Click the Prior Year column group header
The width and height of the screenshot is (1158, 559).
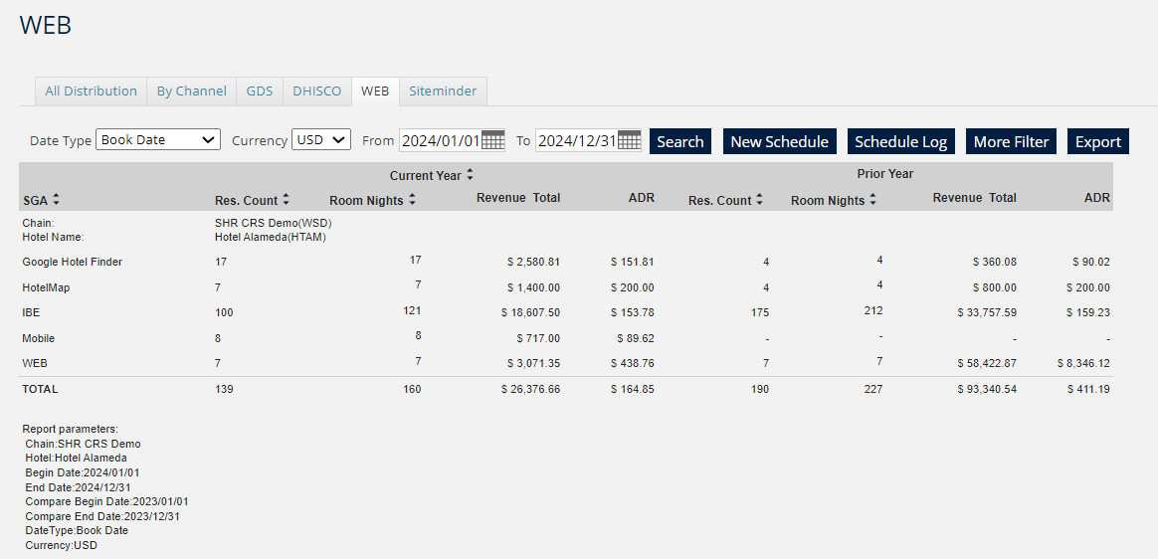pyautogui.click(x=884, y=174)
